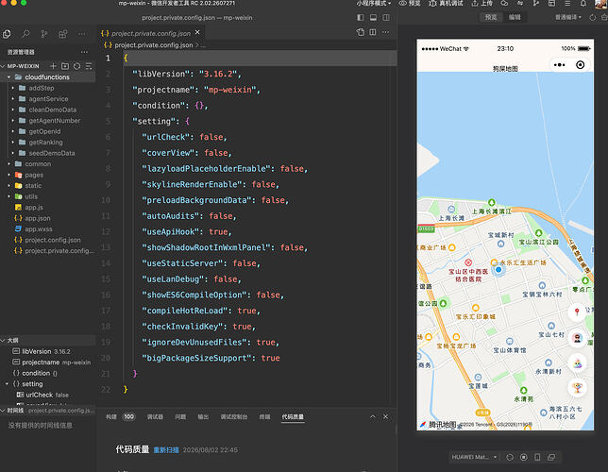Screen dimensions: 608x472
Task: Switch simulator to 编辑 tab
Action: tap(515, 17)
